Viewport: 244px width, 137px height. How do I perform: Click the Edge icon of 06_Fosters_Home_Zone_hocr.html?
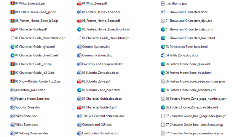click(79, 29)
